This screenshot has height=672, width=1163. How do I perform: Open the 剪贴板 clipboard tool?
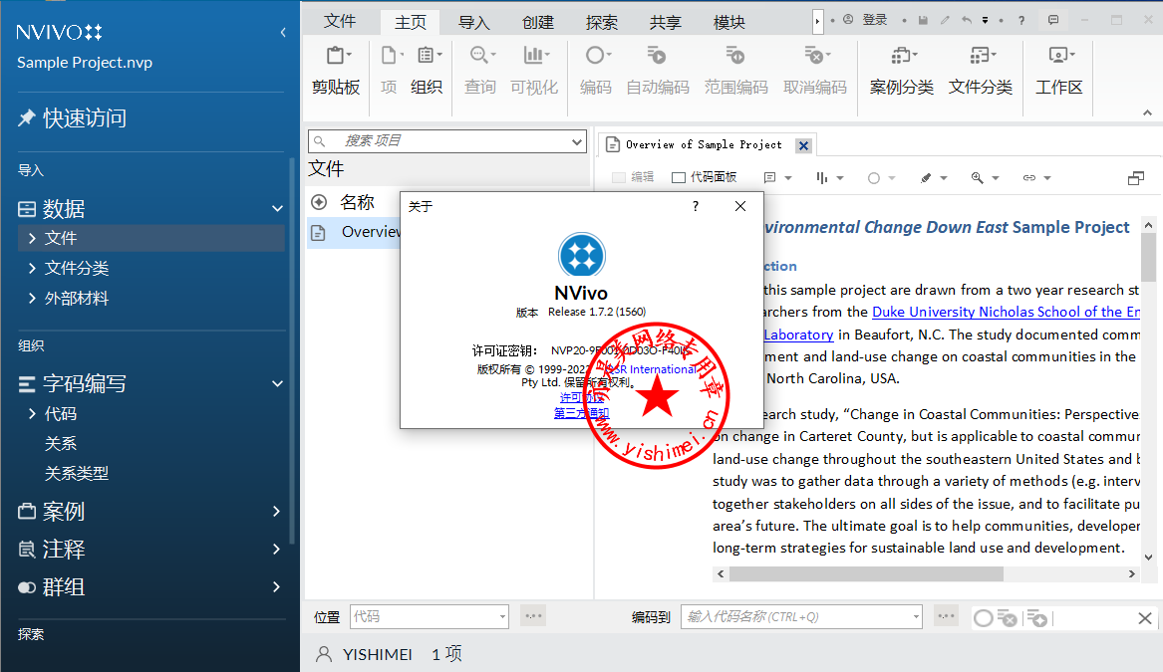[x=336, y=72]
